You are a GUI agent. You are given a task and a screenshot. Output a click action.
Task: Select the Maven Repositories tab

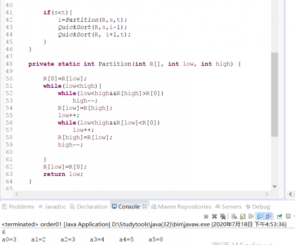point(184,207)
